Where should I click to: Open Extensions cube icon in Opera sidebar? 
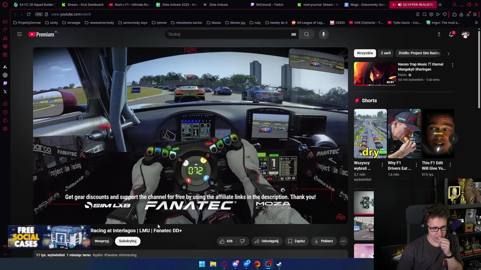(x=5, y=120)
